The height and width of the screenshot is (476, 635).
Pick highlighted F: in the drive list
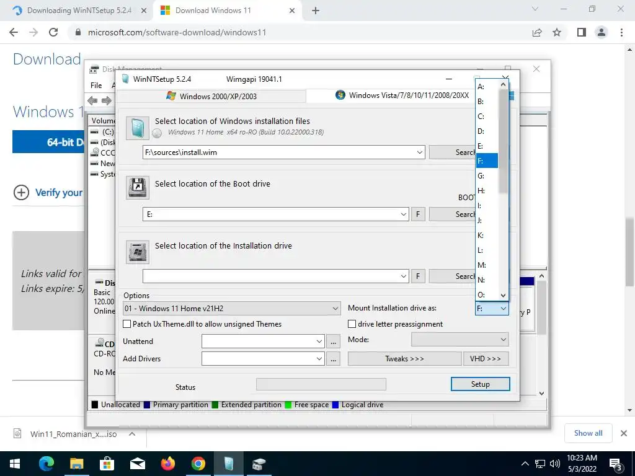click(487, 161)
